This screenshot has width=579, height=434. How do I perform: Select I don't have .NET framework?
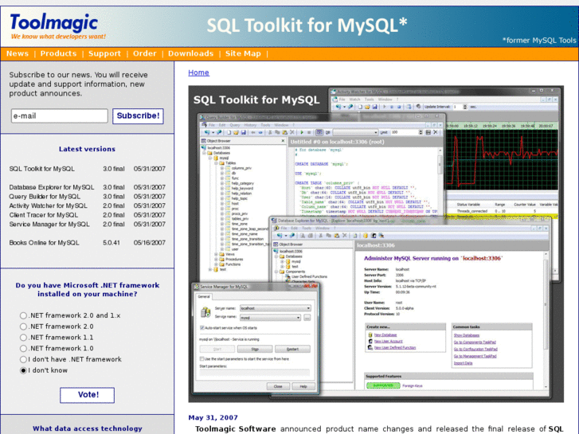pyautogui.click(x=23, y=359)
